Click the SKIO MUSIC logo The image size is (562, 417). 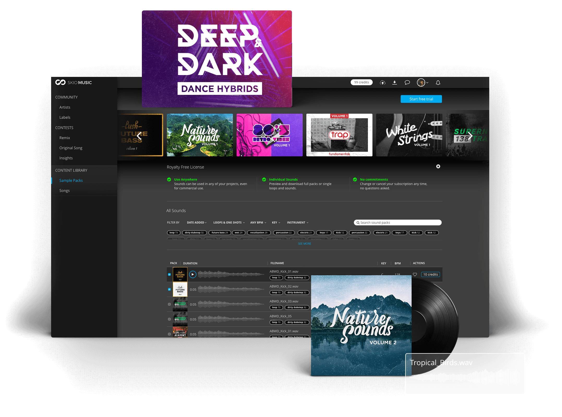click(x=73, y=82)
